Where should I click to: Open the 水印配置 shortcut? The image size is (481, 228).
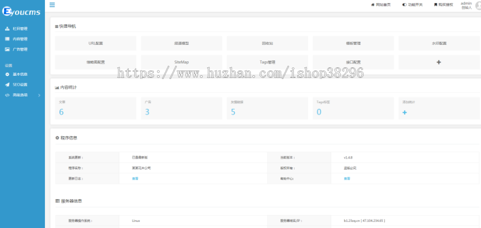439,43
